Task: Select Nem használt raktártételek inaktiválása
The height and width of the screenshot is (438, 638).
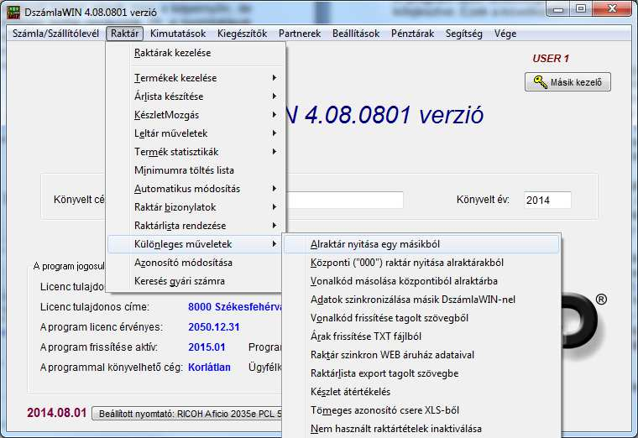Action: coord(421,429)
